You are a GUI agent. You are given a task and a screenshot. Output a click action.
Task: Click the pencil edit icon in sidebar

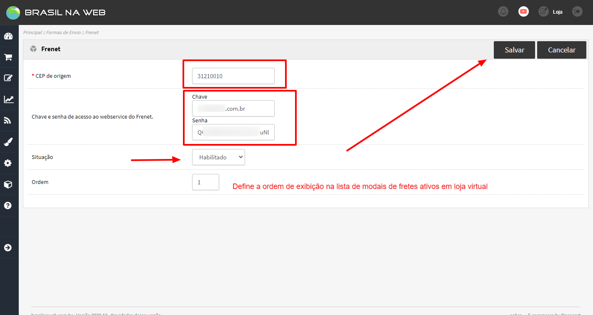click(8, 78)
